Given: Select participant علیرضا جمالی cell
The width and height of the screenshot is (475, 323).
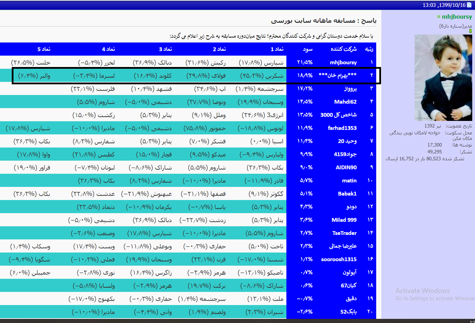Looking at the screenshot, I should (x=343, y=246).
